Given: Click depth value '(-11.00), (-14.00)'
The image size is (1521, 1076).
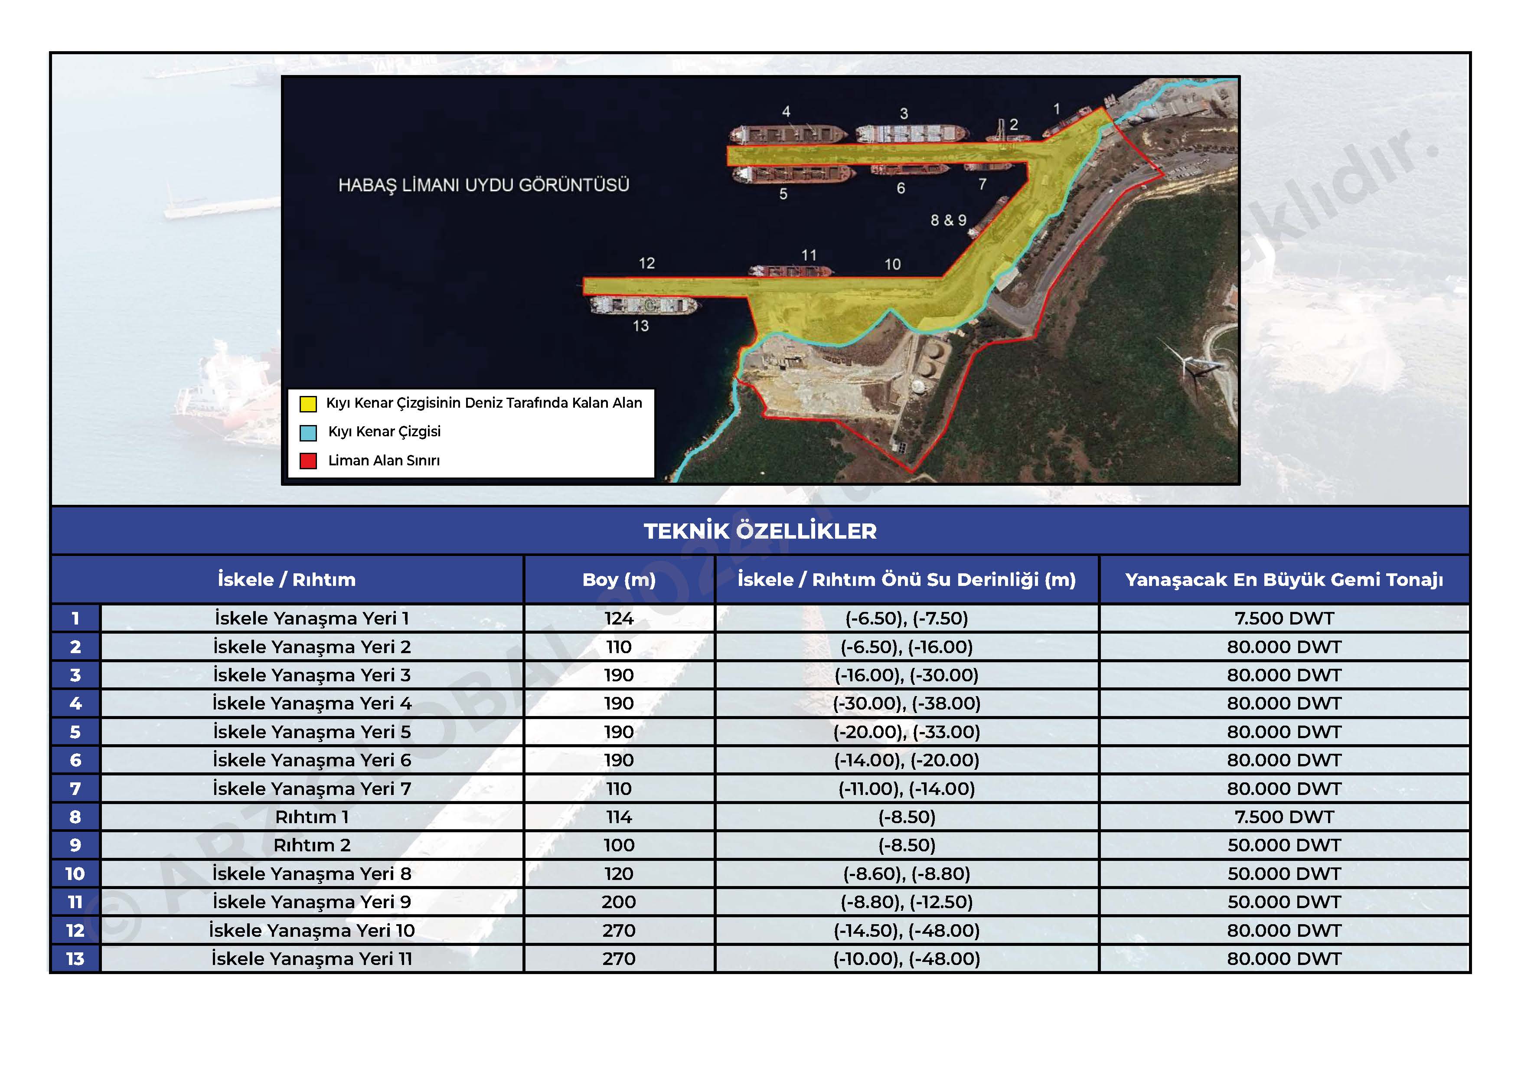Looking at the screenshot, I should (x=907, y=788).
